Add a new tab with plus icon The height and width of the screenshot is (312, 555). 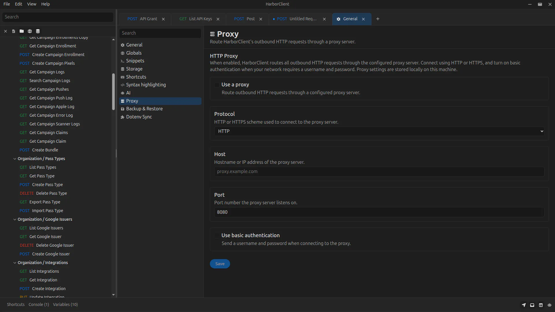[378, 19]
